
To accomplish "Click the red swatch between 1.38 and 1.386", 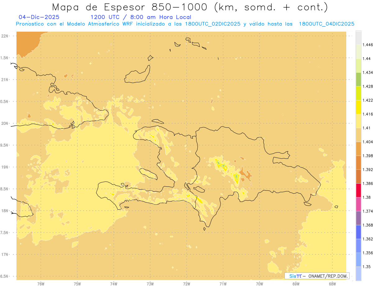I will [x=358, y=190].
